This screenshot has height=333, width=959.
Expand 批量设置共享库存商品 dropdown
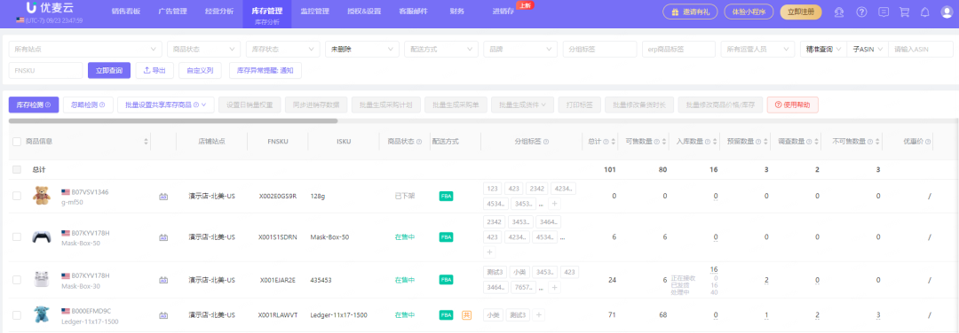(x=166, y=105)
